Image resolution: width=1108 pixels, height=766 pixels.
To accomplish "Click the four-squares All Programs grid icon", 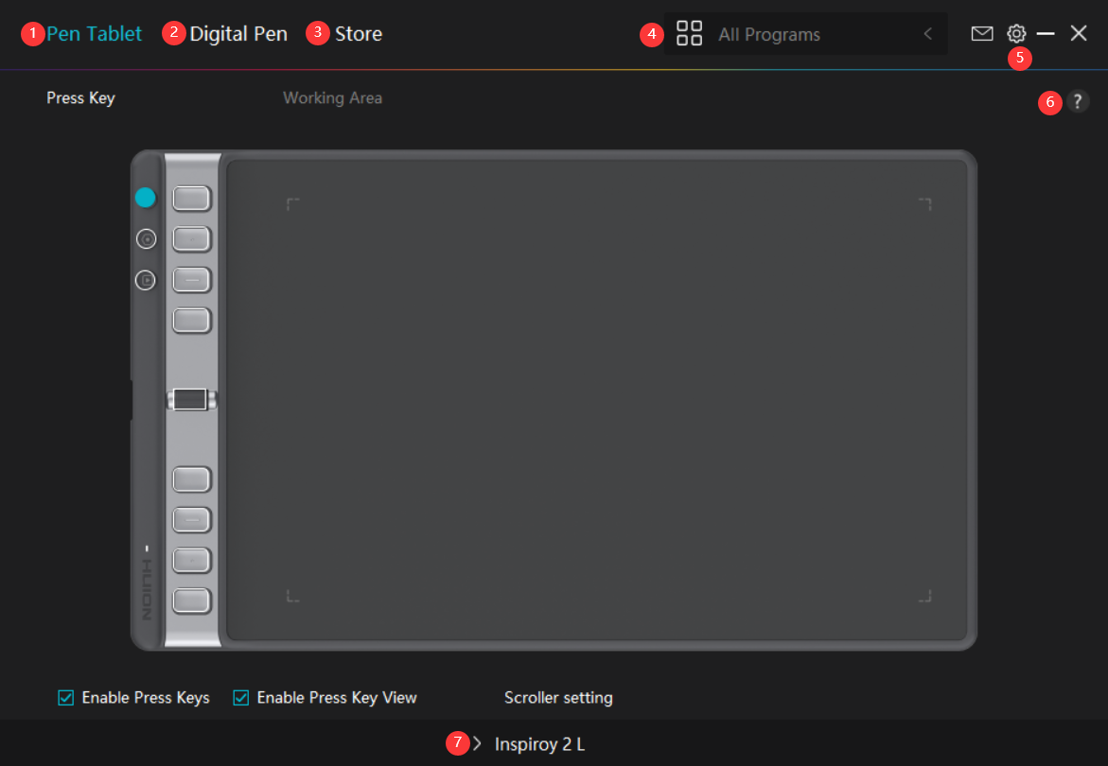I will 690,34.
